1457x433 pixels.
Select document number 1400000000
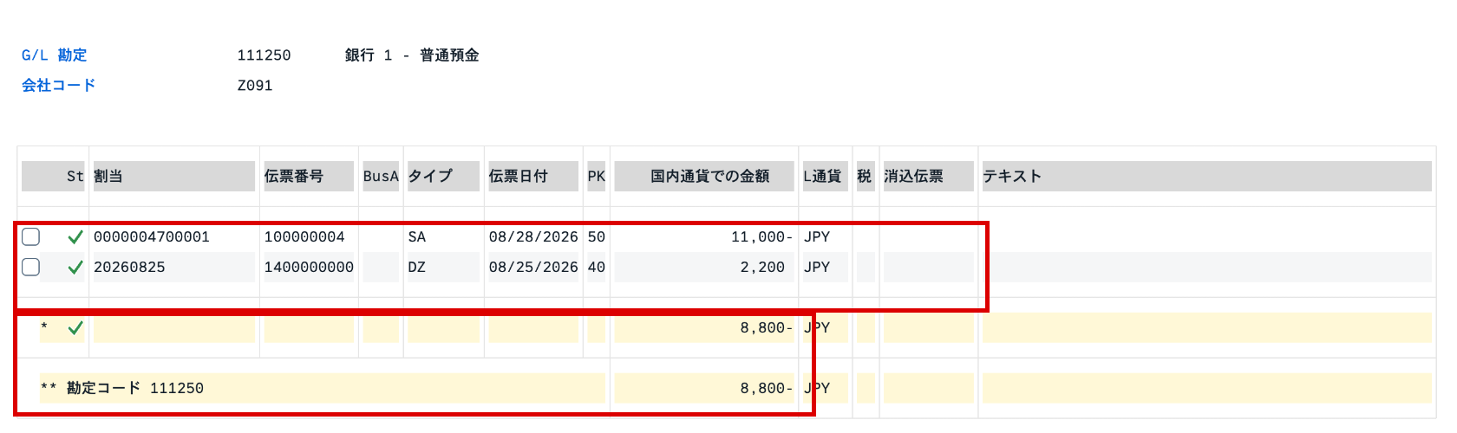pos(309,267)
